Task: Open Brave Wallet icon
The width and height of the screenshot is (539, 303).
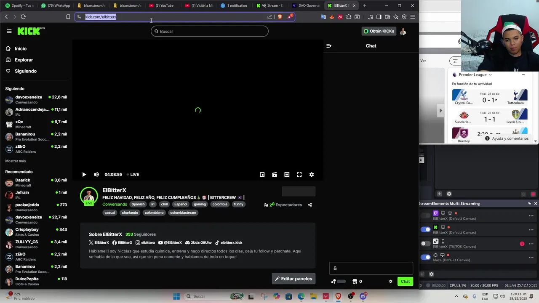Action: [x=387, y=17]
